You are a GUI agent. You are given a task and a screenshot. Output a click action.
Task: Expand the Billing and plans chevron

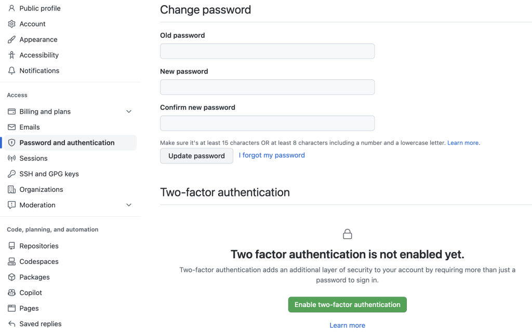[x=129, y=111]
